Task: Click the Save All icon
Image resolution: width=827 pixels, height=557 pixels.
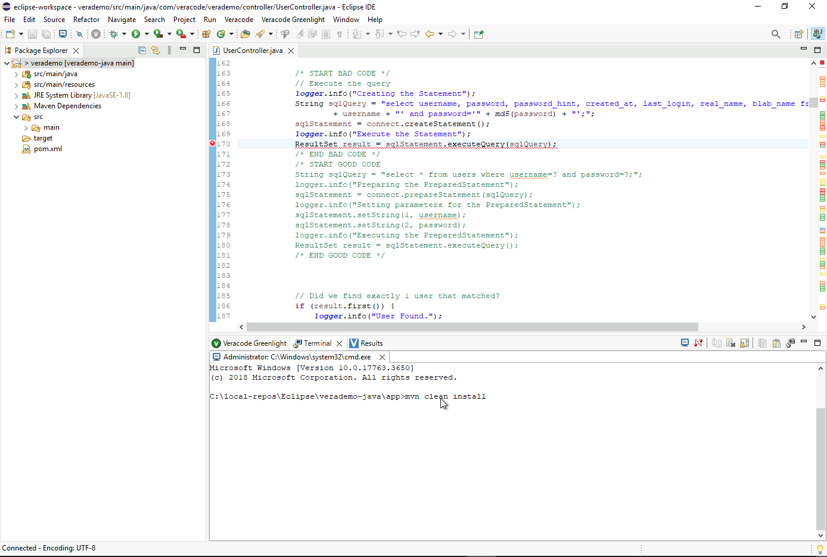Action: [46, 34]
